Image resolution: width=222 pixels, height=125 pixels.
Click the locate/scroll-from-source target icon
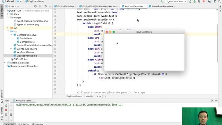point(35,6)
